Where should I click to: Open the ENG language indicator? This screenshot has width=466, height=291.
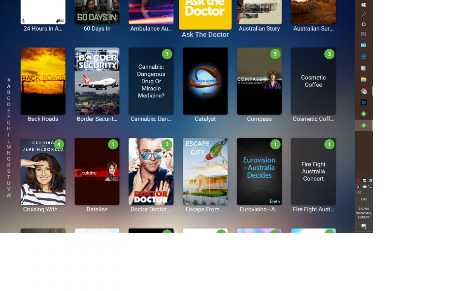click(x=363, y=199)
